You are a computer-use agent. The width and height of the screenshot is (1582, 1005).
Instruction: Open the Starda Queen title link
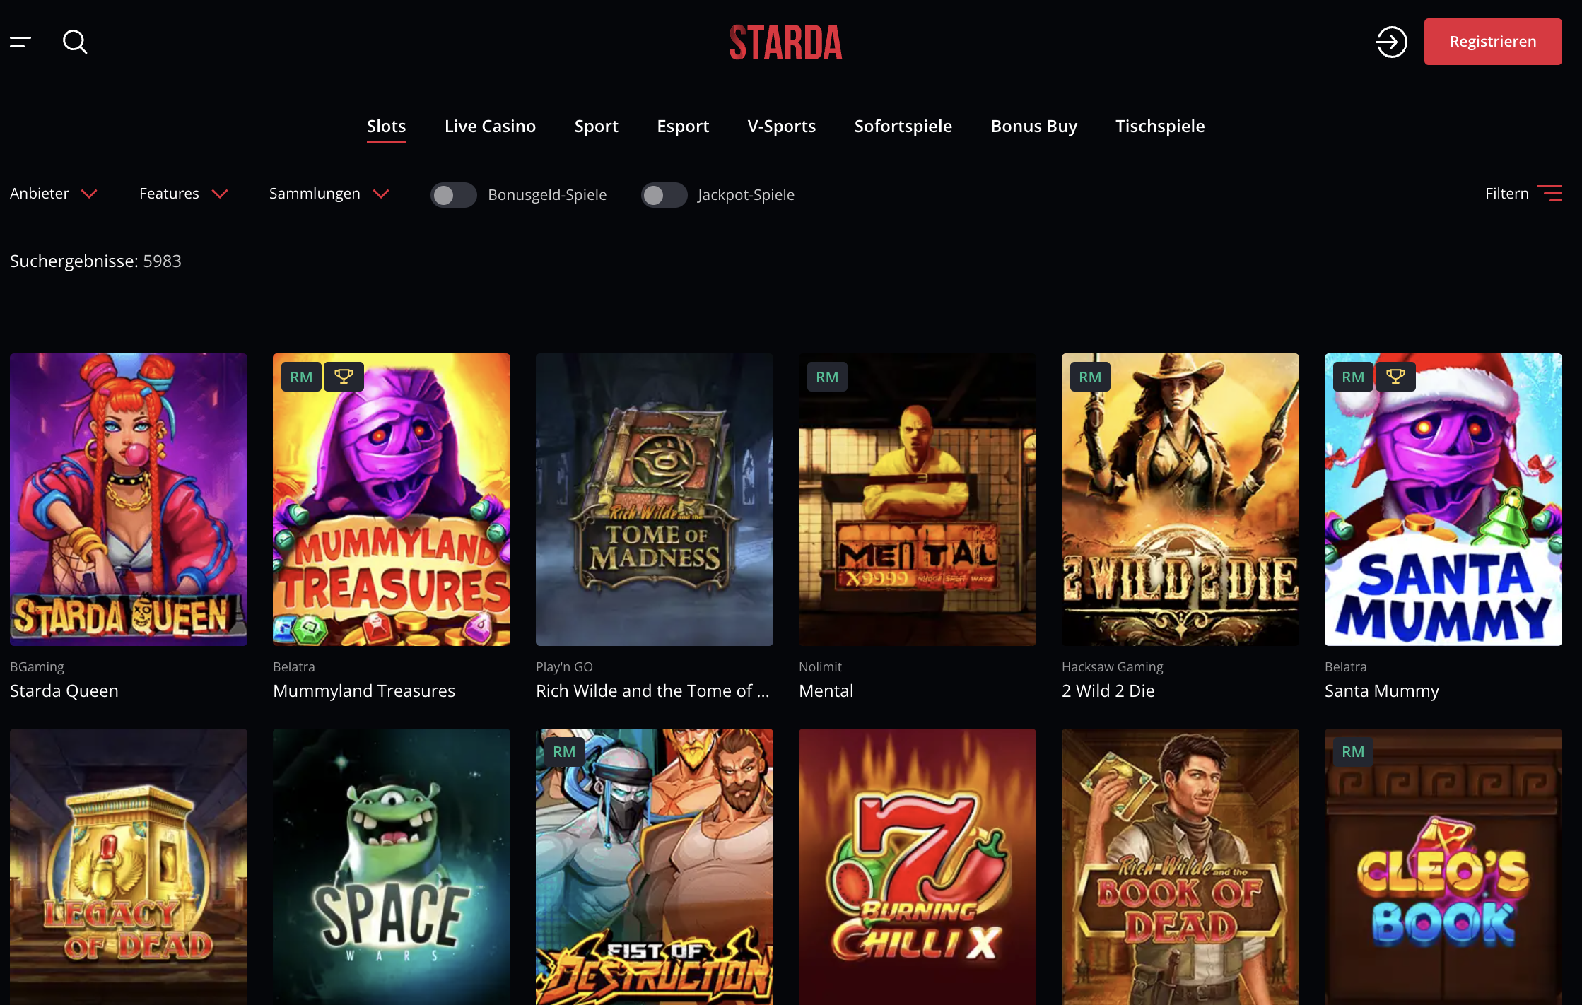(64, 690)
